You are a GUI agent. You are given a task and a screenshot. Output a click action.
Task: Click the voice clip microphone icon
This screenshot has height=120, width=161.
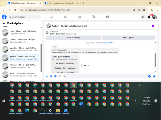pos(47,76)
